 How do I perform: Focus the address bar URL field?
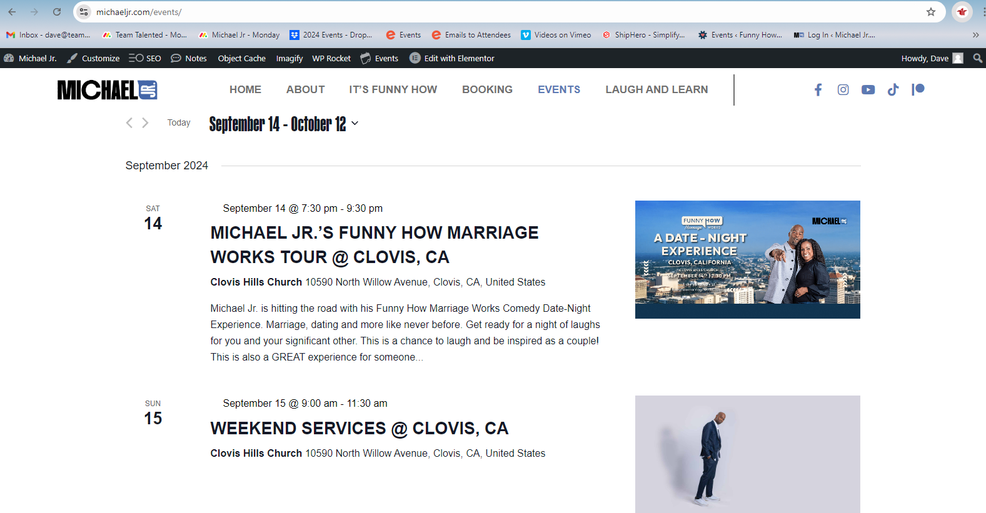(x=500, y=12)
